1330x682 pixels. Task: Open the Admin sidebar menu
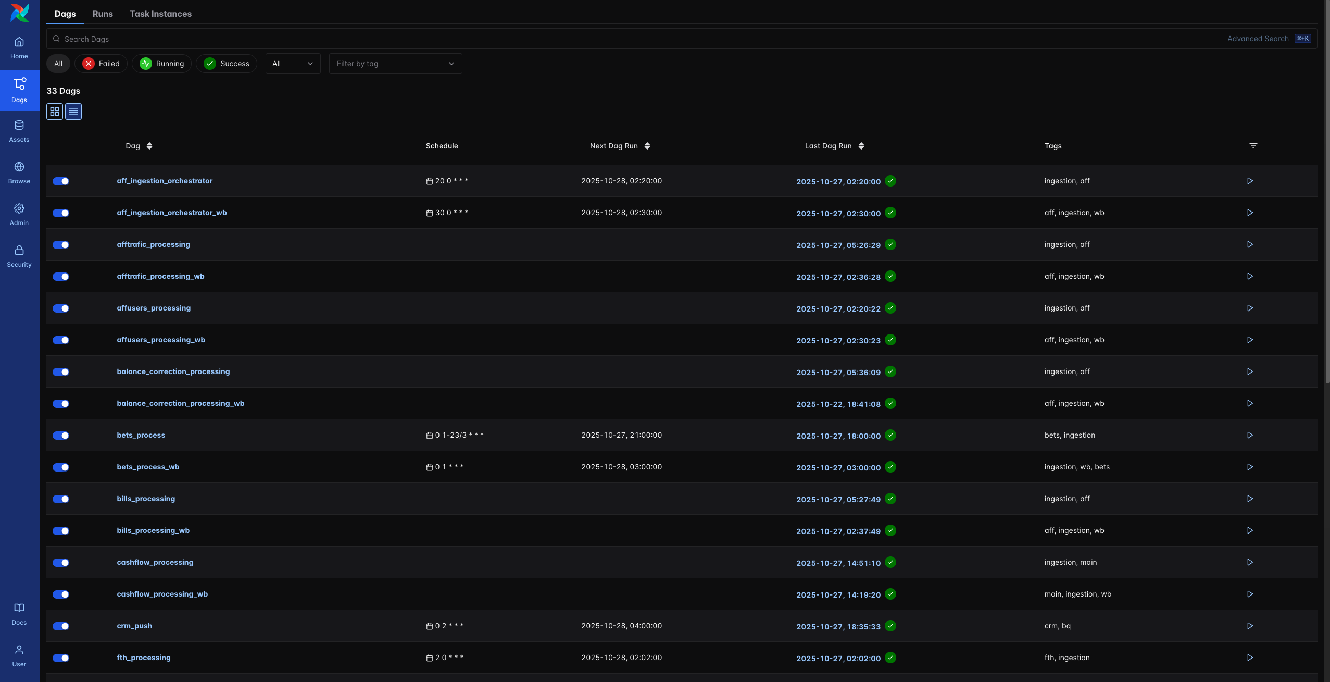[19, 215]
